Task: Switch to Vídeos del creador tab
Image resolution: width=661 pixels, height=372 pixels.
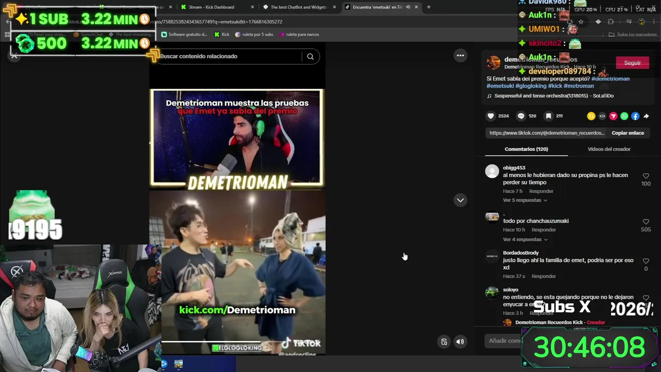Action: (609, 149)
